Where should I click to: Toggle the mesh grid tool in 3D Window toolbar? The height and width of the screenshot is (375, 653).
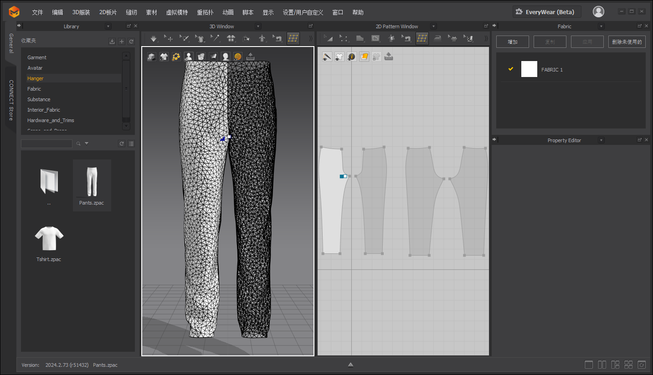coord(293,38)
